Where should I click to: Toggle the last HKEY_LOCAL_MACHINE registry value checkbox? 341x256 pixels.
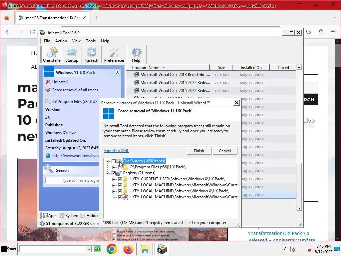(120, 197)
